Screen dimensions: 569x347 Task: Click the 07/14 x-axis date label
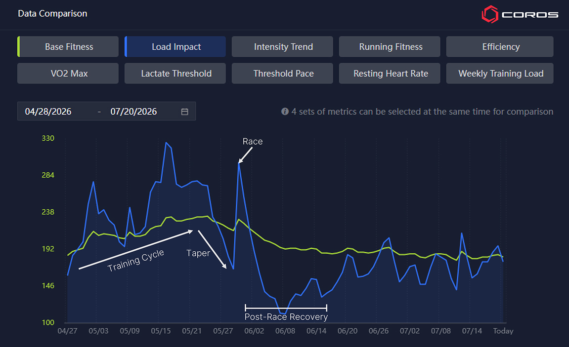(472, 331)
